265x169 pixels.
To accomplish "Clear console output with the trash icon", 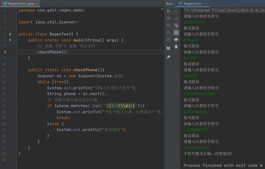I will tap(176, 46).
